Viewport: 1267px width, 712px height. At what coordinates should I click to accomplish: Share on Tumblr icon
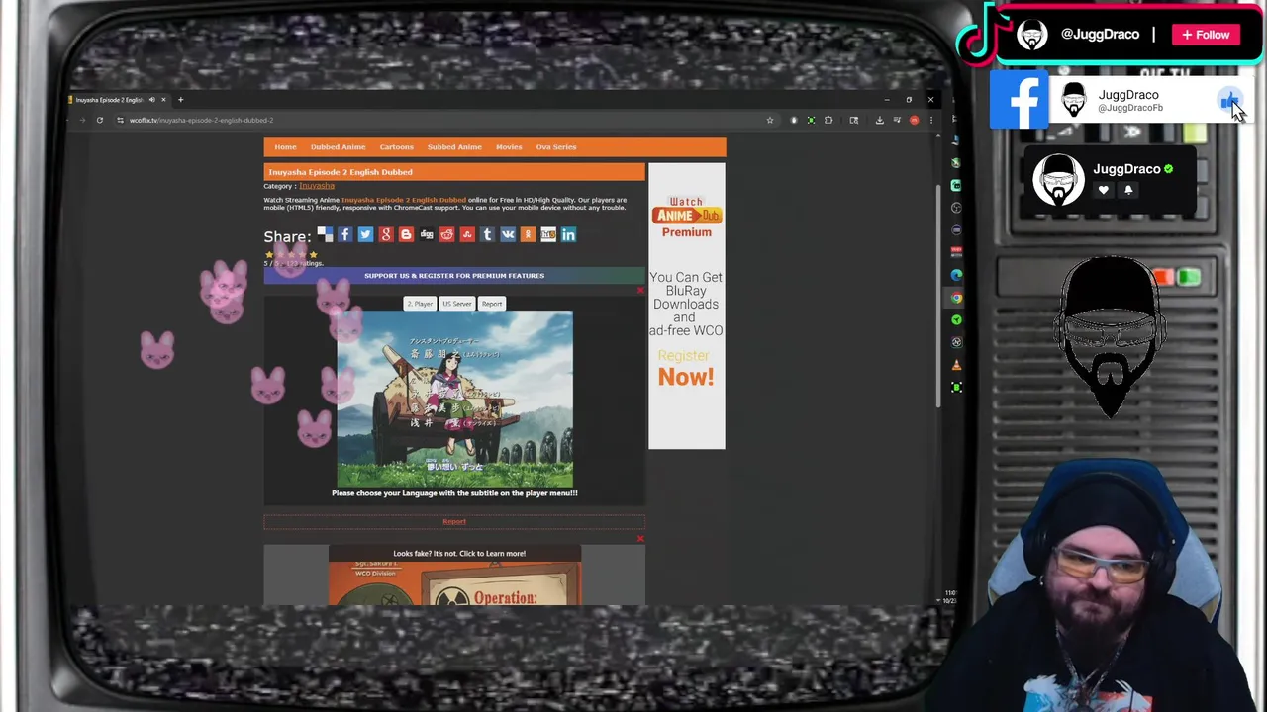coord(487,234)
